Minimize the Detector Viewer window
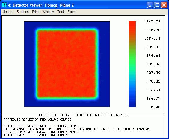The width and height of the screenshot is (169, 139). 150,5
